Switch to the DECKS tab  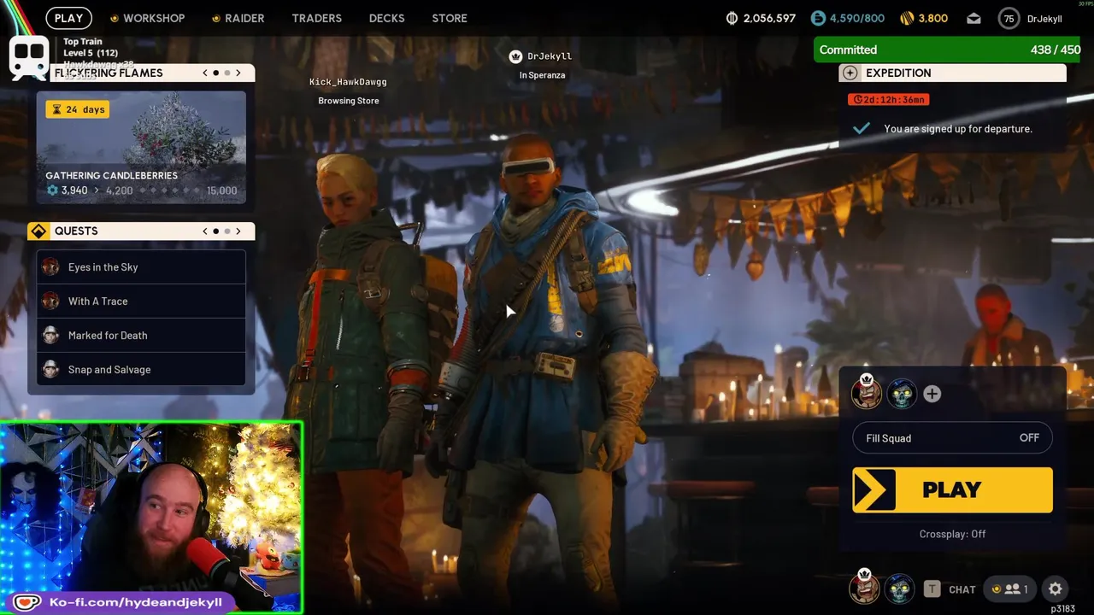click(386, 18)
